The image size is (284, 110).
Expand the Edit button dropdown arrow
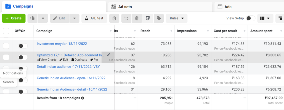point(74,18)
